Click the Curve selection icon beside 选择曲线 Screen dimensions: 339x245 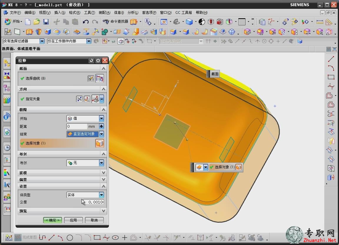(x=100, y=78)
